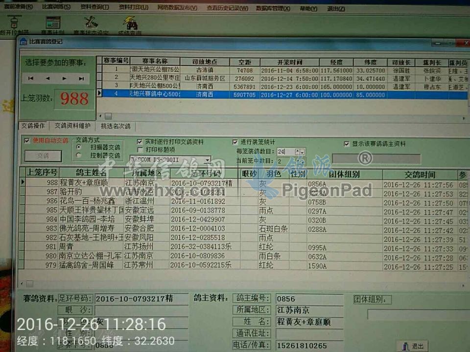This screenshot has width=470, height=352.
Task: Select pigeon row 987 骆开豹
Action: [244, 192]
